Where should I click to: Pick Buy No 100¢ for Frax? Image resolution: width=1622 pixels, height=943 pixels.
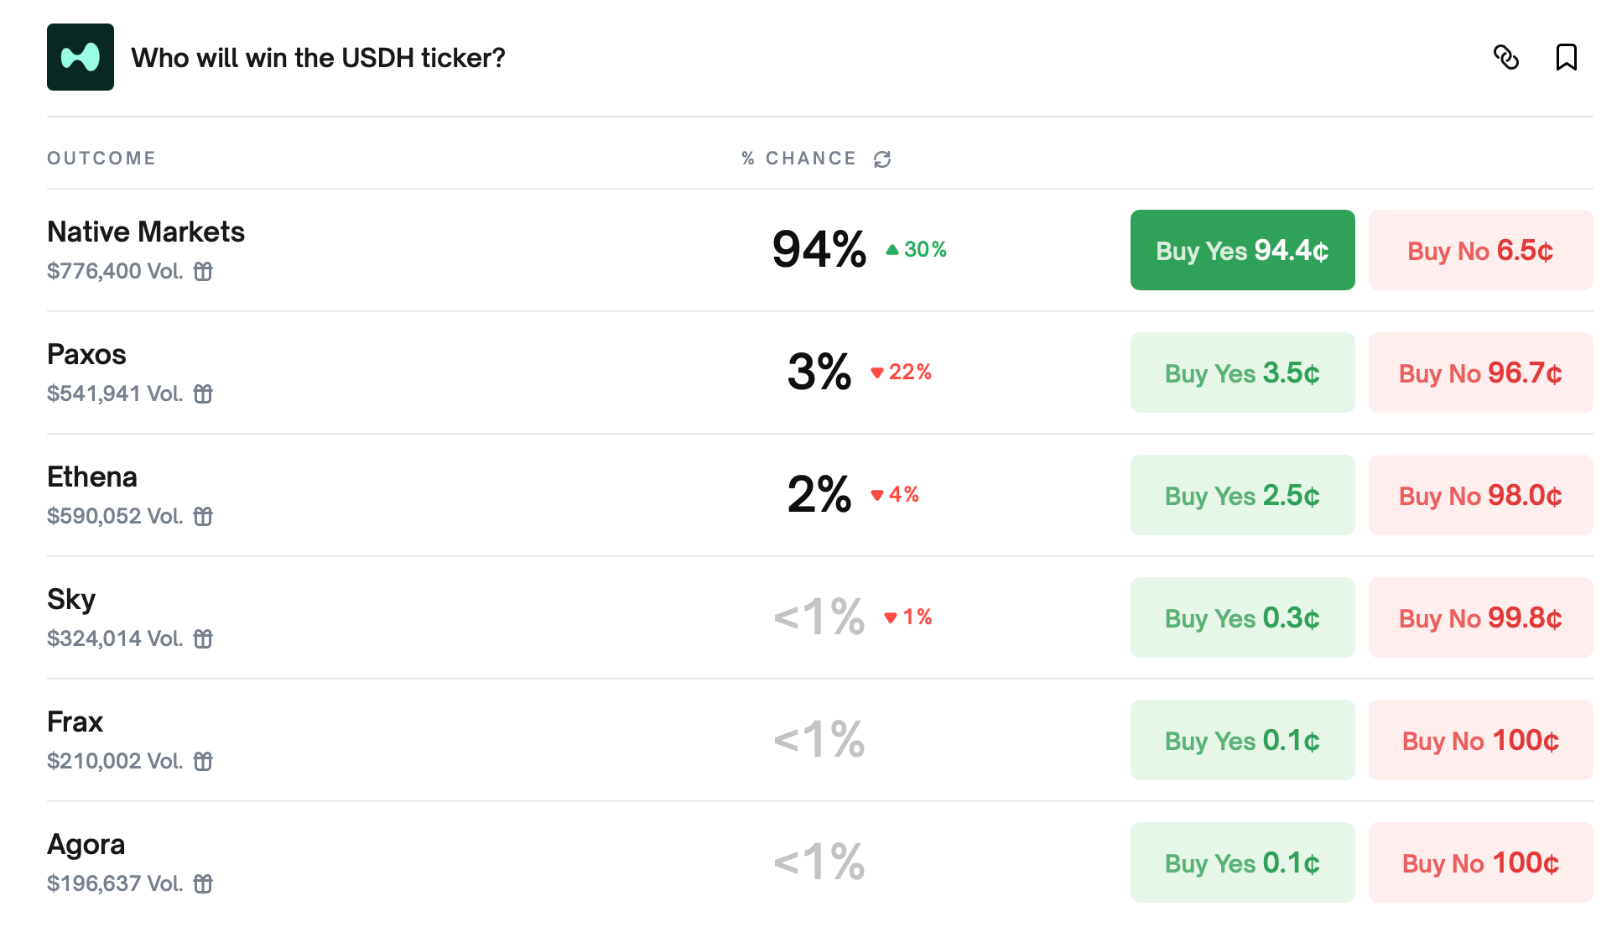(1480, 740)
